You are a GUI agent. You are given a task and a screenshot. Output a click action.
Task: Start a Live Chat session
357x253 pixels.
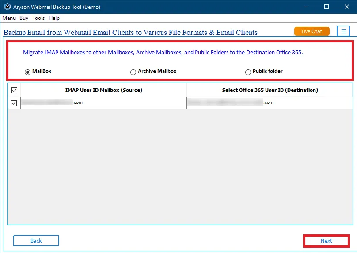tap(311, 31)
